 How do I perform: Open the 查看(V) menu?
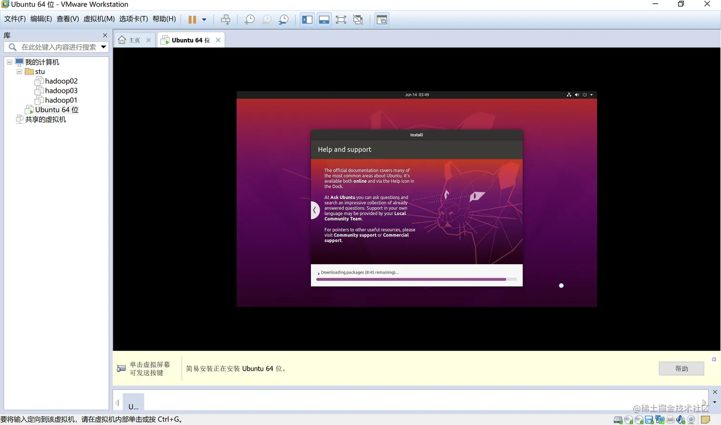pyautogui.click(x=68, y=19)
